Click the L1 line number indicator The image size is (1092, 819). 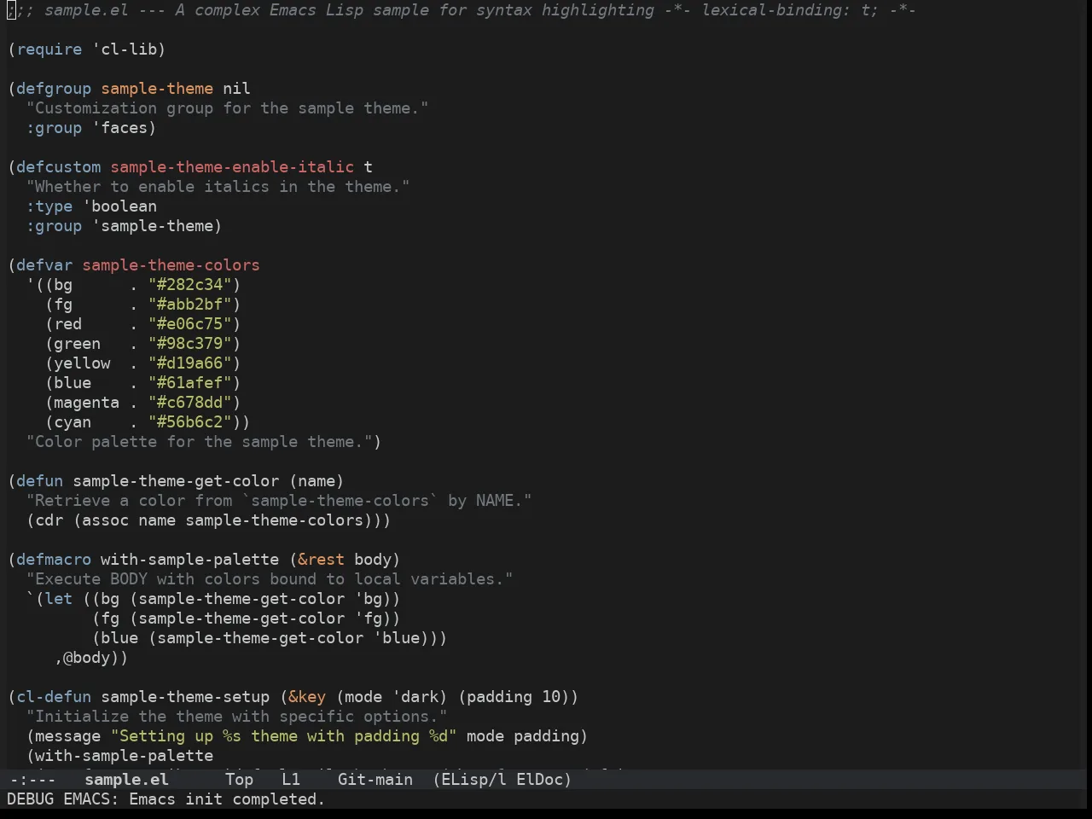(291, 780)
